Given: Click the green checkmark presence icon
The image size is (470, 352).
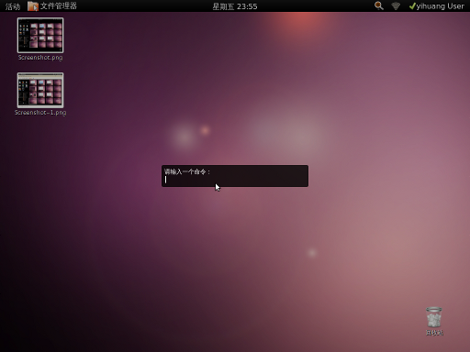Looking at the screenshot, I should pyautogui.click(x=412, y=6).
